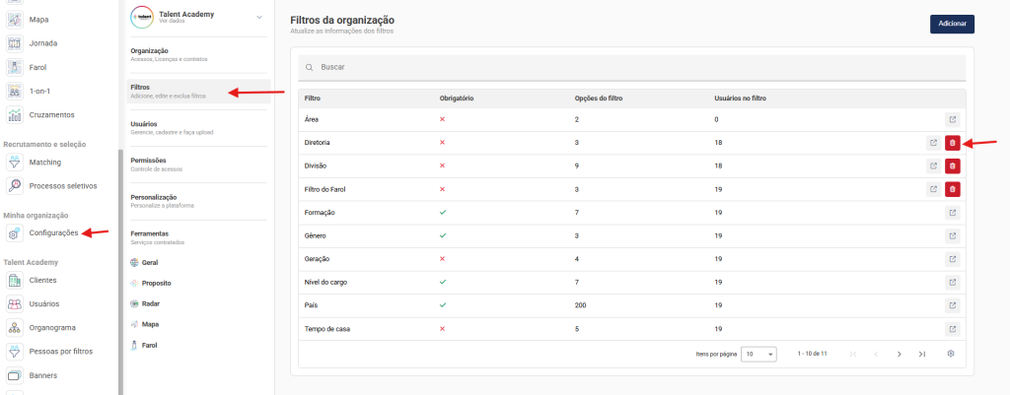The image size is (1010, 395).
Task: Click the trash icon for Divisão
Action: 952,165
